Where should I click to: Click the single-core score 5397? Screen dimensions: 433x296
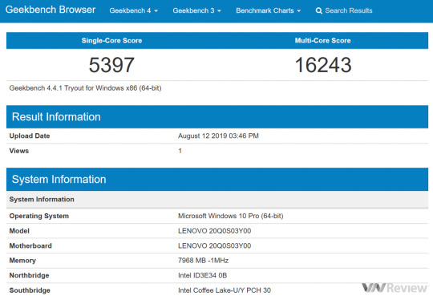coord(111,65)
